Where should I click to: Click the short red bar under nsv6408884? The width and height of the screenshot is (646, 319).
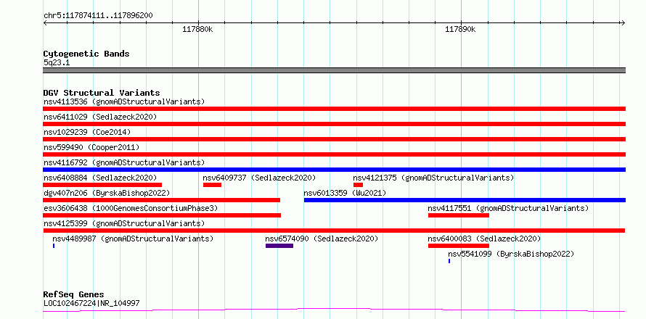click(102, 185)
